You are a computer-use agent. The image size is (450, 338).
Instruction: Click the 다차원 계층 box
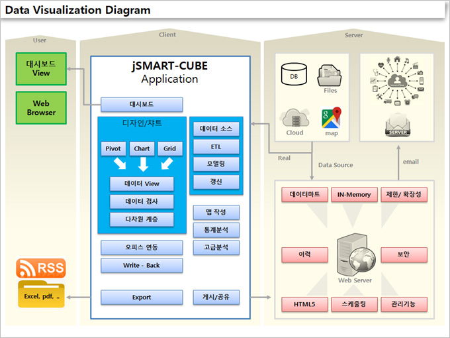tap(142, 219)
